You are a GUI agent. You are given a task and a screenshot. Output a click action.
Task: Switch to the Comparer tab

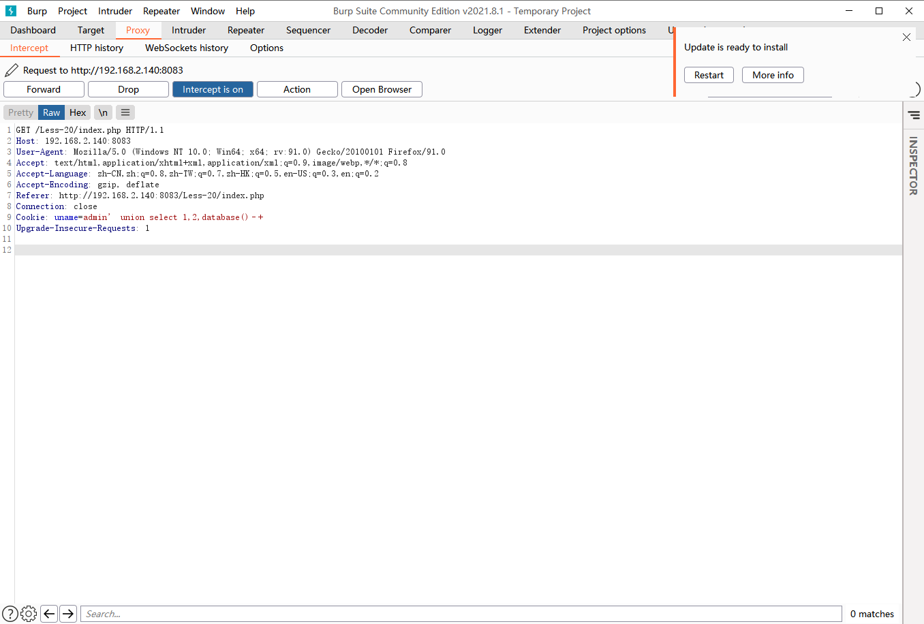(430, 30)
